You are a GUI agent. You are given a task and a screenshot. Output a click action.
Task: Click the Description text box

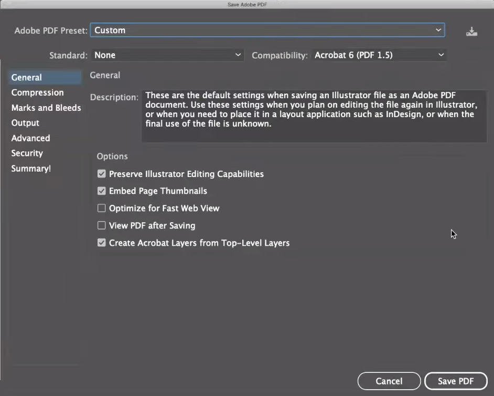click(314, 116)
